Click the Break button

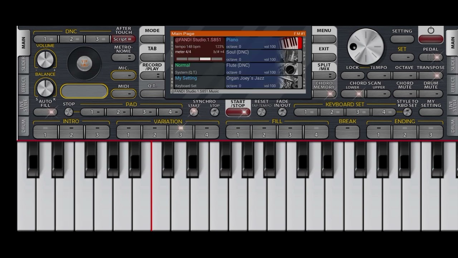(347, 132)
